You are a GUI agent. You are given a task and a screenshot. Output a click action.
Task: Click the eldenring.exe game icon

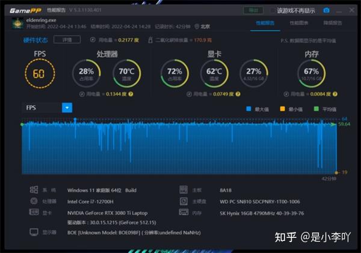click(x=17, y=23)
